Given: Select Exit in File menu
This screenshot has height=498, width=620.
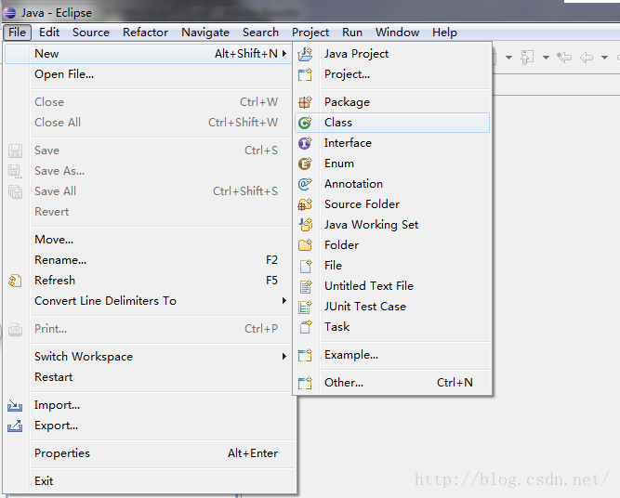Looking at the screenshot, I should 150,481.
